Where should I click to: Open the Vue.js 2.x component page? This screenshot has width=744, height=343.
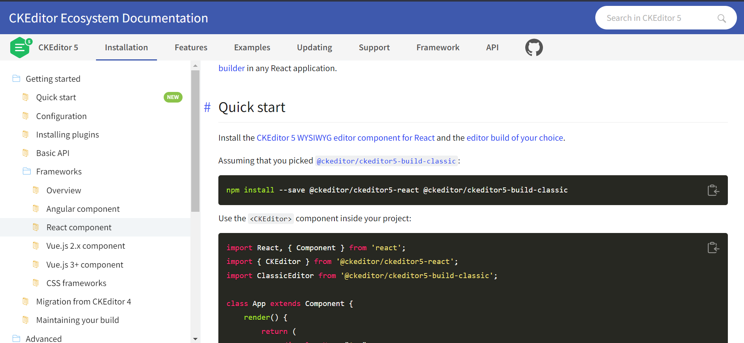click(x=85, y=246)
